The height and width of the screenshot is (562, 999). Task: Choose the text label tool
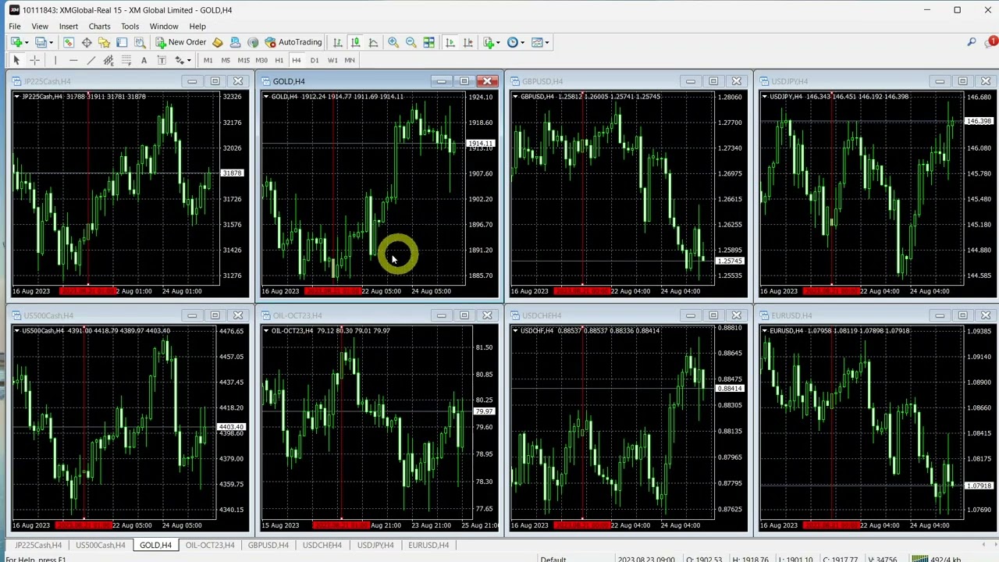[x=144, y=60]
